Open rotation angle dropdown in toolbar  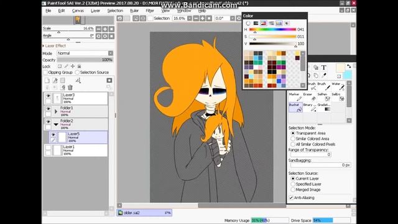click(x=232, y=18)
